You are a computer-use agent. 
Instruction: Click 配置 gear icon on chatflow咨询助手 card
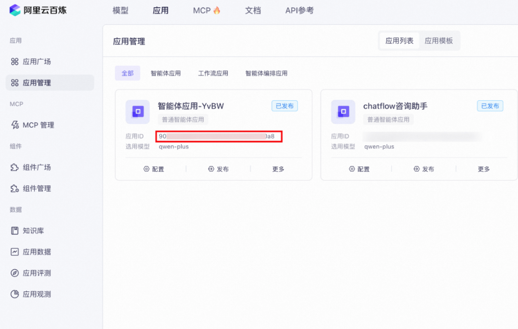tap(352, 169)
